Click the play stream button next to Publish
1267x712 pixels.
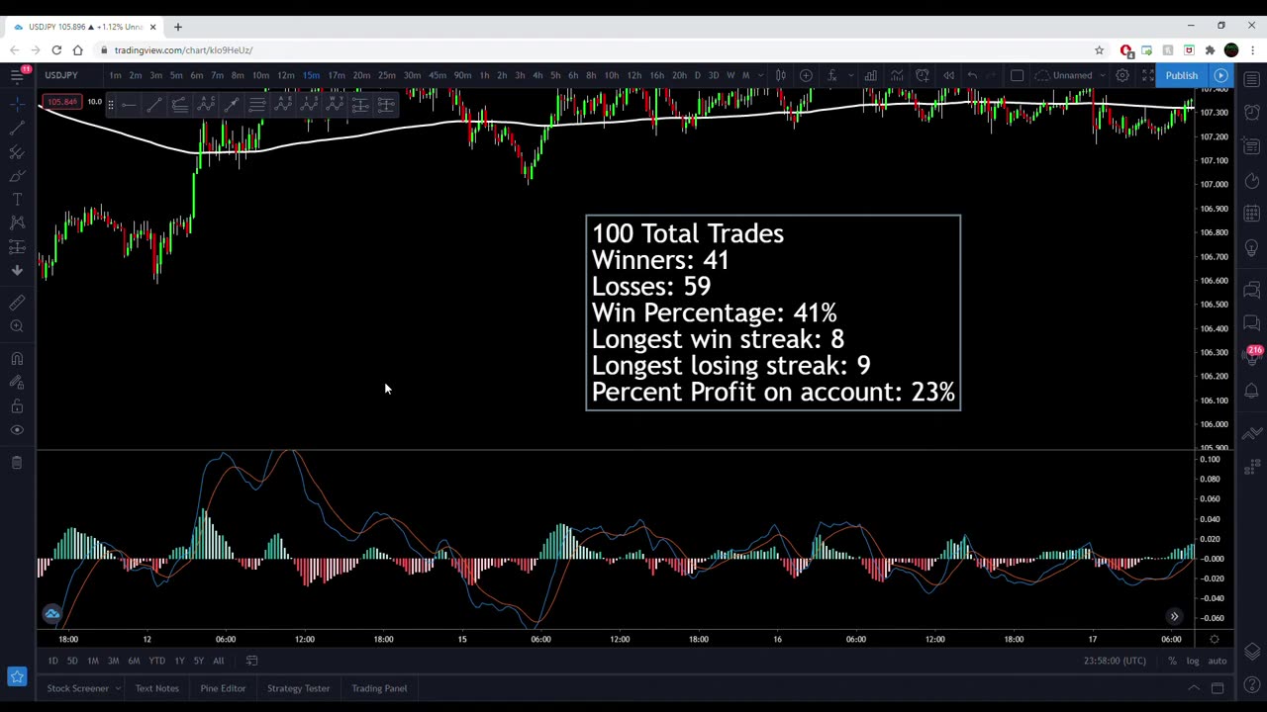click(1220, 75)
